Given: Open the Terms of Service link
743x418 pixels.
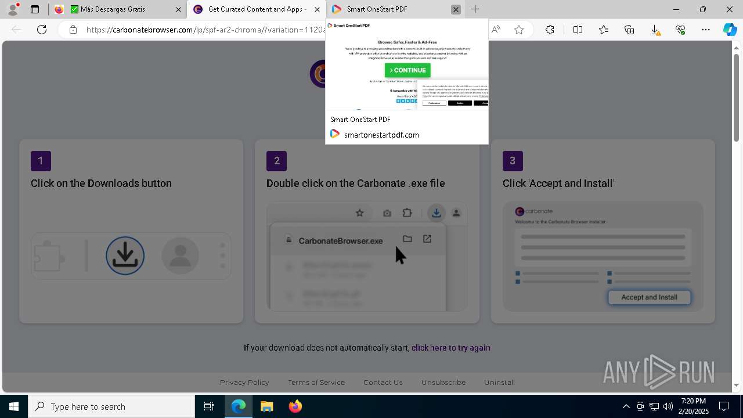Looking at the screenshot, I should 316,382.
